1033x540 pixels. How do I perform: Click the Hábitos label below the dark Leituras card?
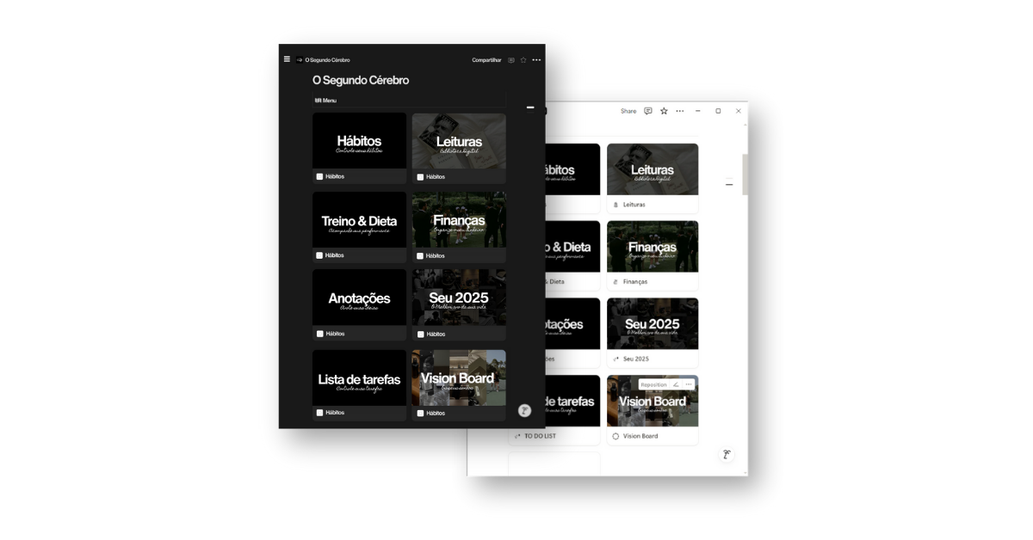tap(436, 177)
